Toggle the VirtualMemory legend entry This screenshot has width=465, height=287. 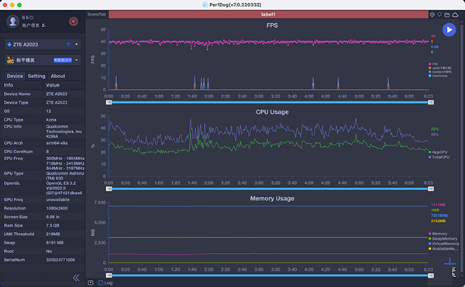pos(443,244)
